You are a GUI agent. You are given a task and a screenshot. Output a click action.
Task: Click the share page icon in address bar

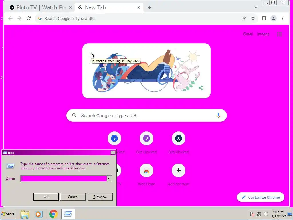(244, 18)
